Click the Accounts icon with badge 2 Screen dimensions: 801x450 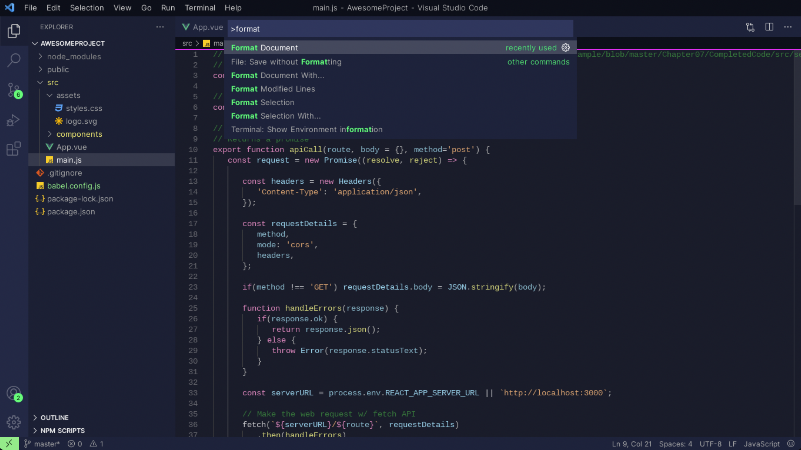coord(14,393)
